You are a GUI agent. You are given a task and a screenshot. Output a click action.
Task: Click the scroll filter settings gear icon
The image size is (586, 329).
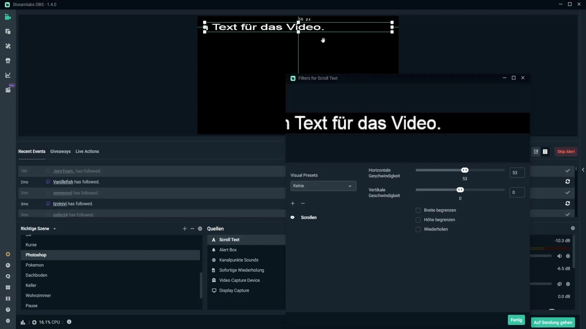[573, 228]
